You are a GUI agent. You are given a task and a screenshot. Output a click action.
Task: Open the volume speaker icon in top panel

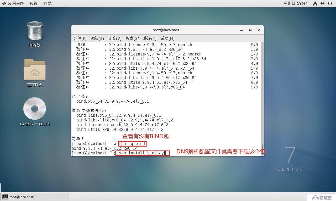coord(323,3)
